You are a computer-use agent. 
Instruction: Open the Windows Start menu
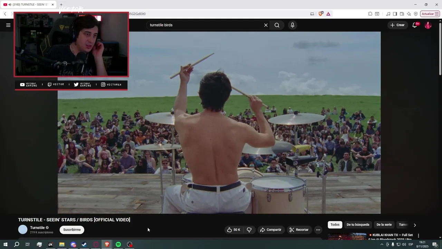tap(5, 245)
